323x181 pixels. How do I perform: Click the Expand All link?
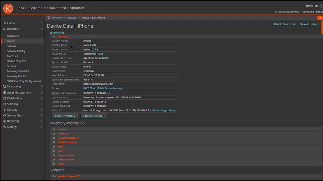57,33
